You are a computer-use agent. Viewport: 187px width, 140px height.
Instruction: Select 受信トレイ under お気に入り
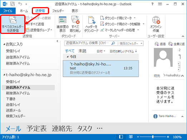pyautogui.click(x=13, y=51)
